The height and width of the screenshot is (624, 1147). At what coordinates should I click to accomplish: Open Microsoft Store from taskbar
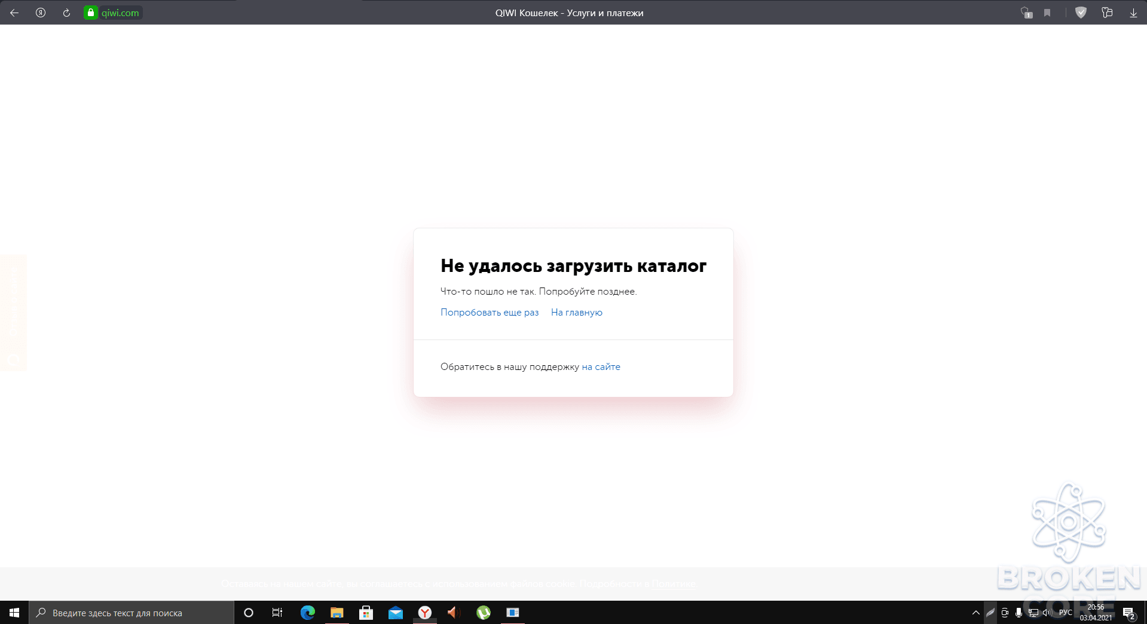coord(366,613)
